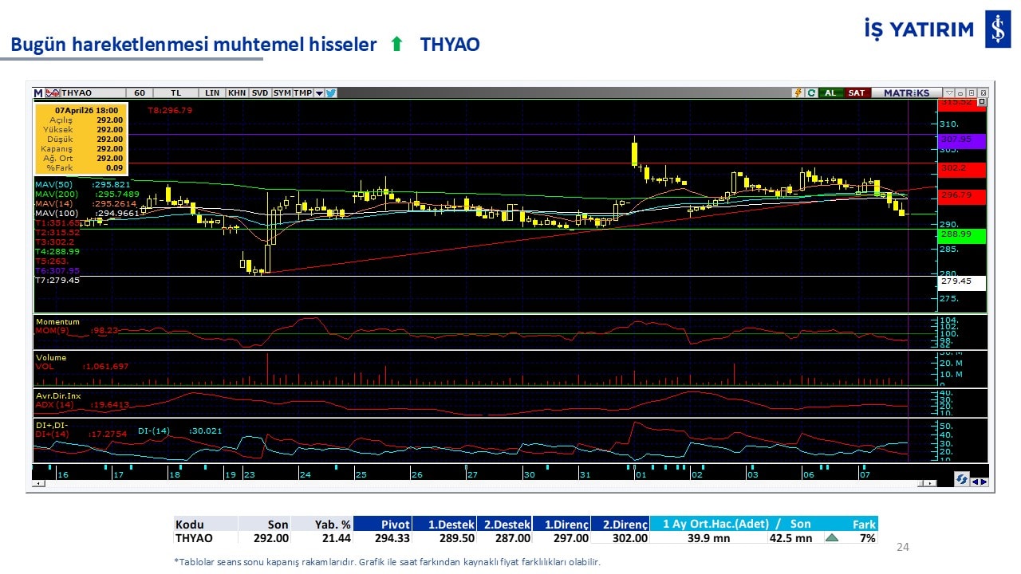Screen dimensions: 1021x574
Task: Click the Twitter bird icon in chart toolbar
Action: point(331,93)
